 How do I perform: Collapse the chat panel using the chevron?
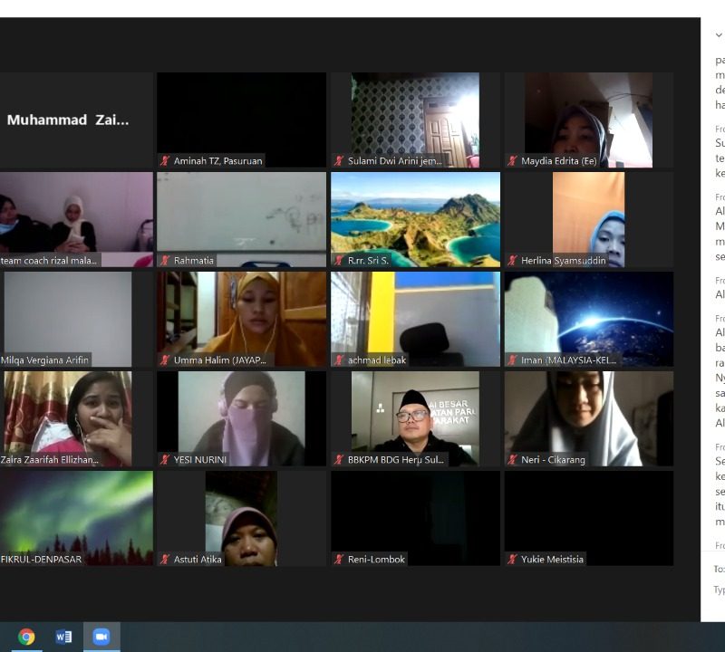pyautogui.click(x=719, y=35)
